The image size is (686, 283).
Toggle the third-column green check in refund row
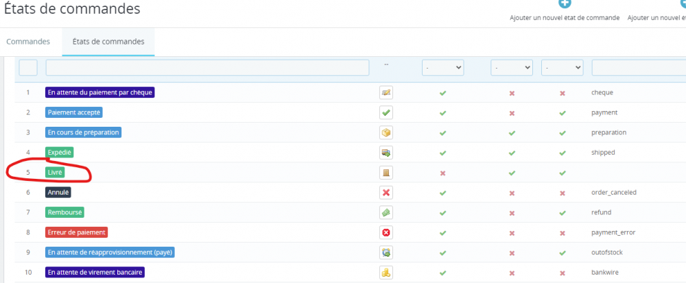coord(563,212)
